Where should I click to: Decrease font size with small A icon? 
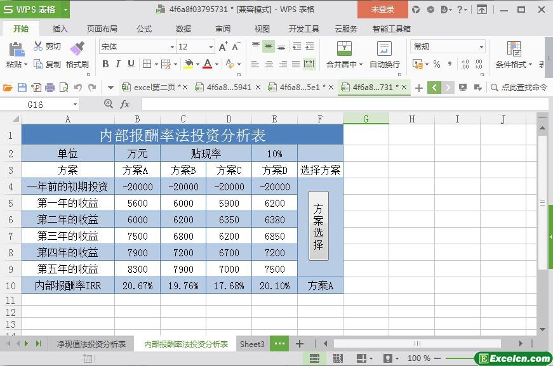point(236,46)
